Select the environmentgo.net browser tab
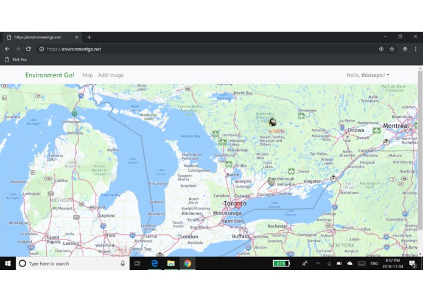Image resolution: width=423 pixels, height=301 pixels. click(42, 37)
